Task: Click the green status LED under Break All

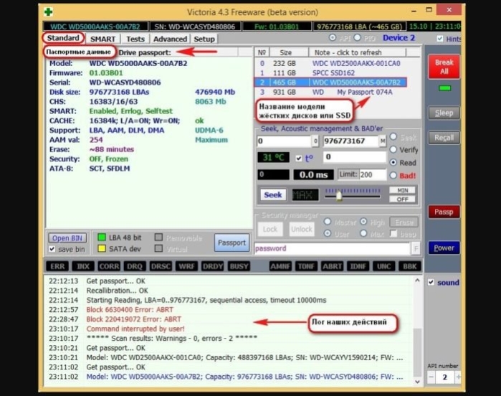Action: coord(444,88)
